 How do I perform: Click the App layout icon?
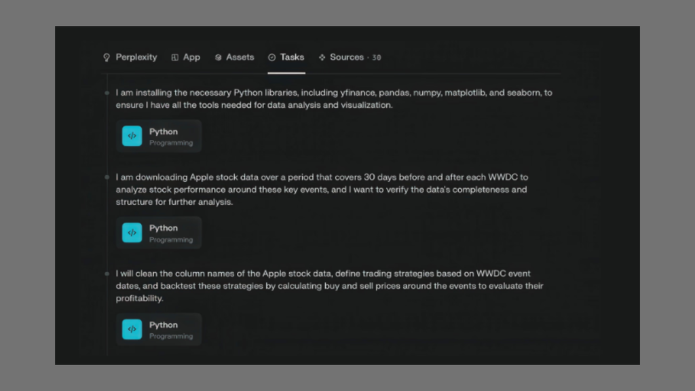click(x=175, y=58)
